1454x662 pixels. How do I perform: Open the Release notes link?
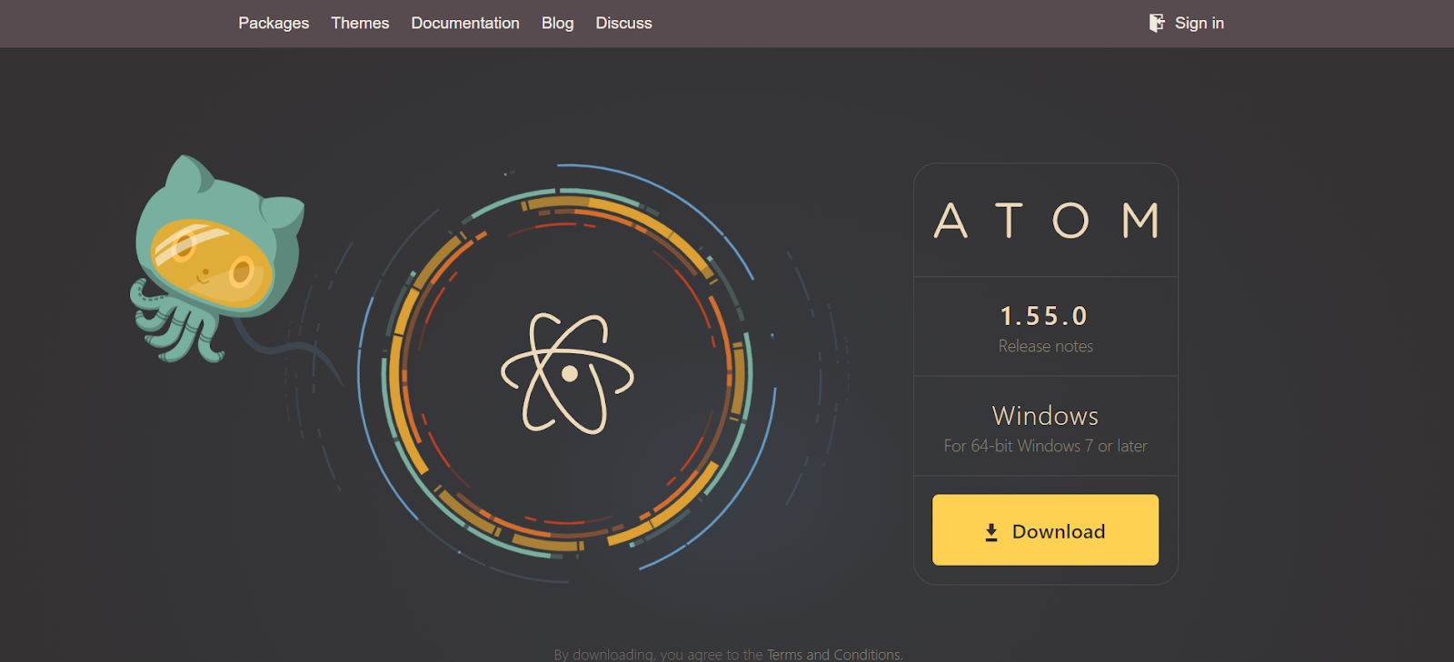click(x=1045, y=346)
